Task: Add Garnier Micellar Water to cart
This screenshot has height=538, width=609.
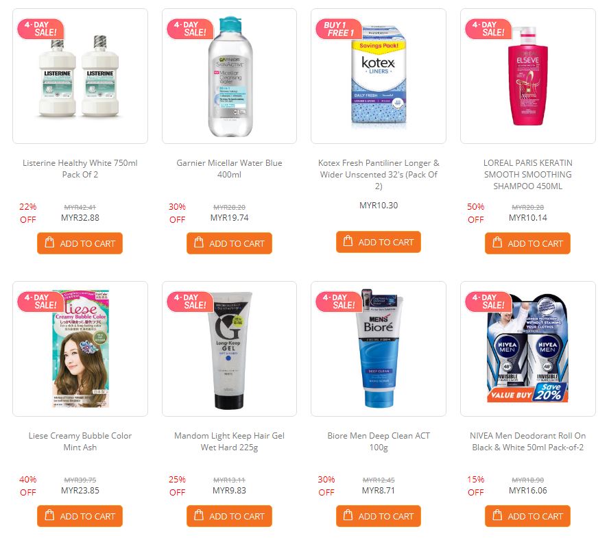Action: (229, 243)
